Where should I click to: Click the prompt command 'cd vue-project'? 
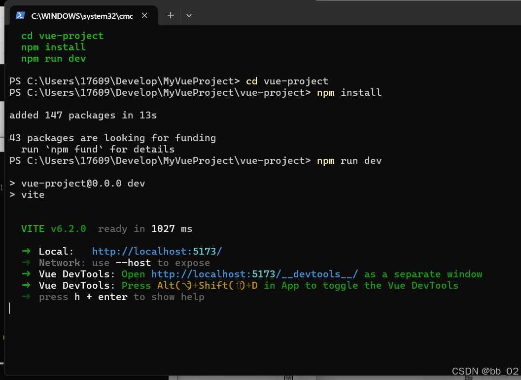(287, 81)
